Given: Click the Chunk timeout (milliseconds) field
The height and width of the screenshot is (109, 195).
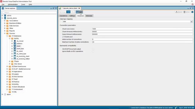Looking at the screenshot, I should coord(142,31).
